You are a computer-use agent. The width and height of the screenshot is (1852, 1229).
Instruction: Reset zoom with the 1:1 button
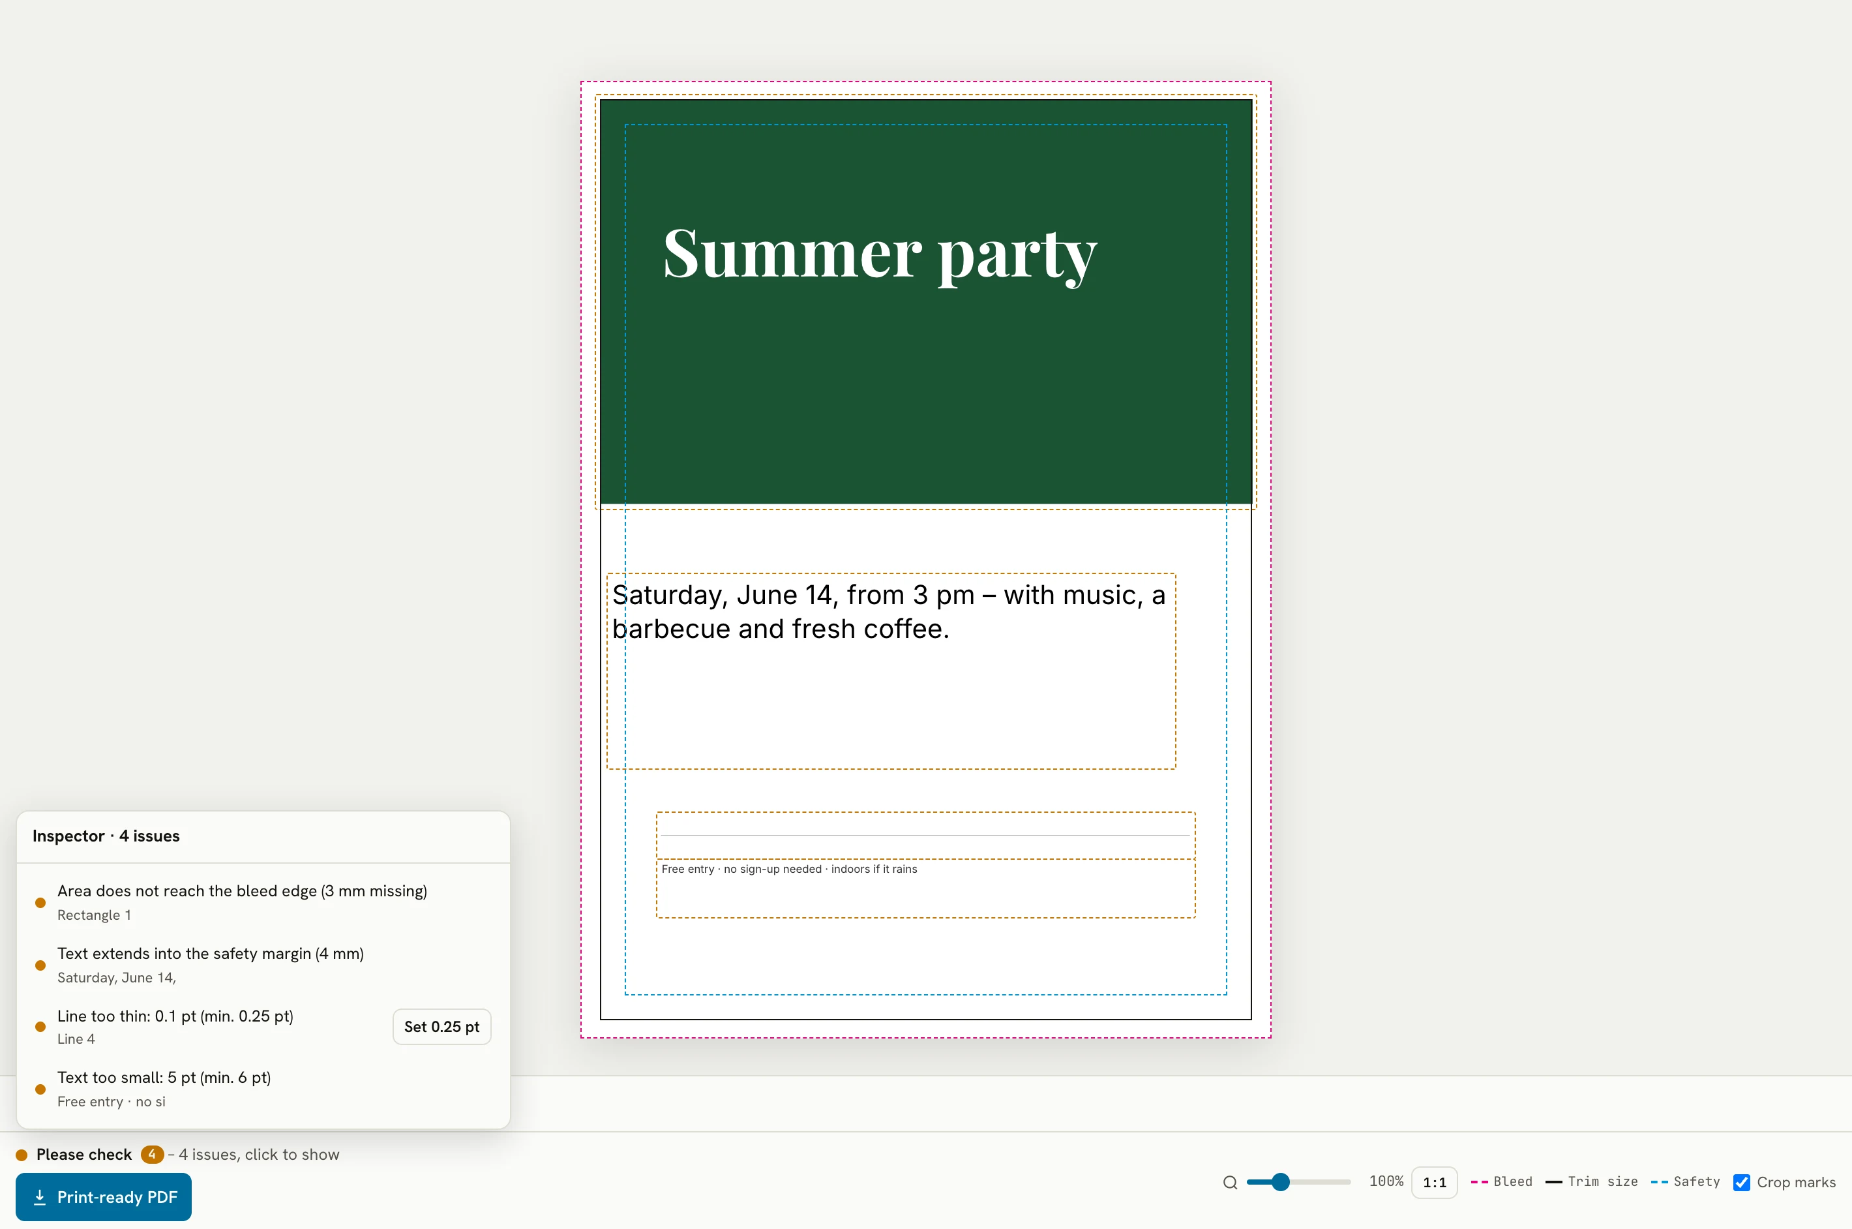pos(1433,1182)
